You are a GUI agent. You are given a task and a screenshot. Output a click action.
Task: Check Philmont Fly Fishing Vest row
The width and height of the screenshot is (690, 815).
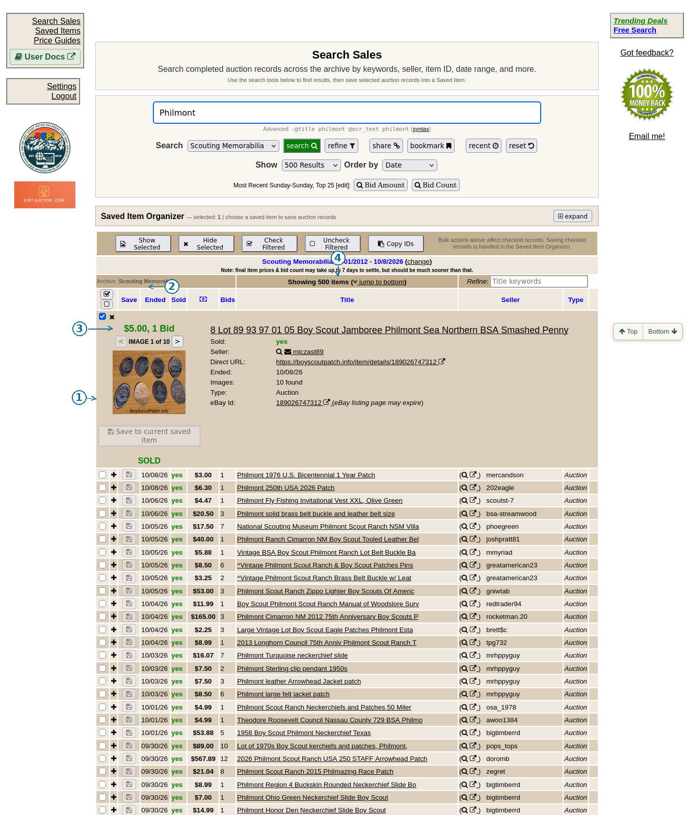(102, 500)
